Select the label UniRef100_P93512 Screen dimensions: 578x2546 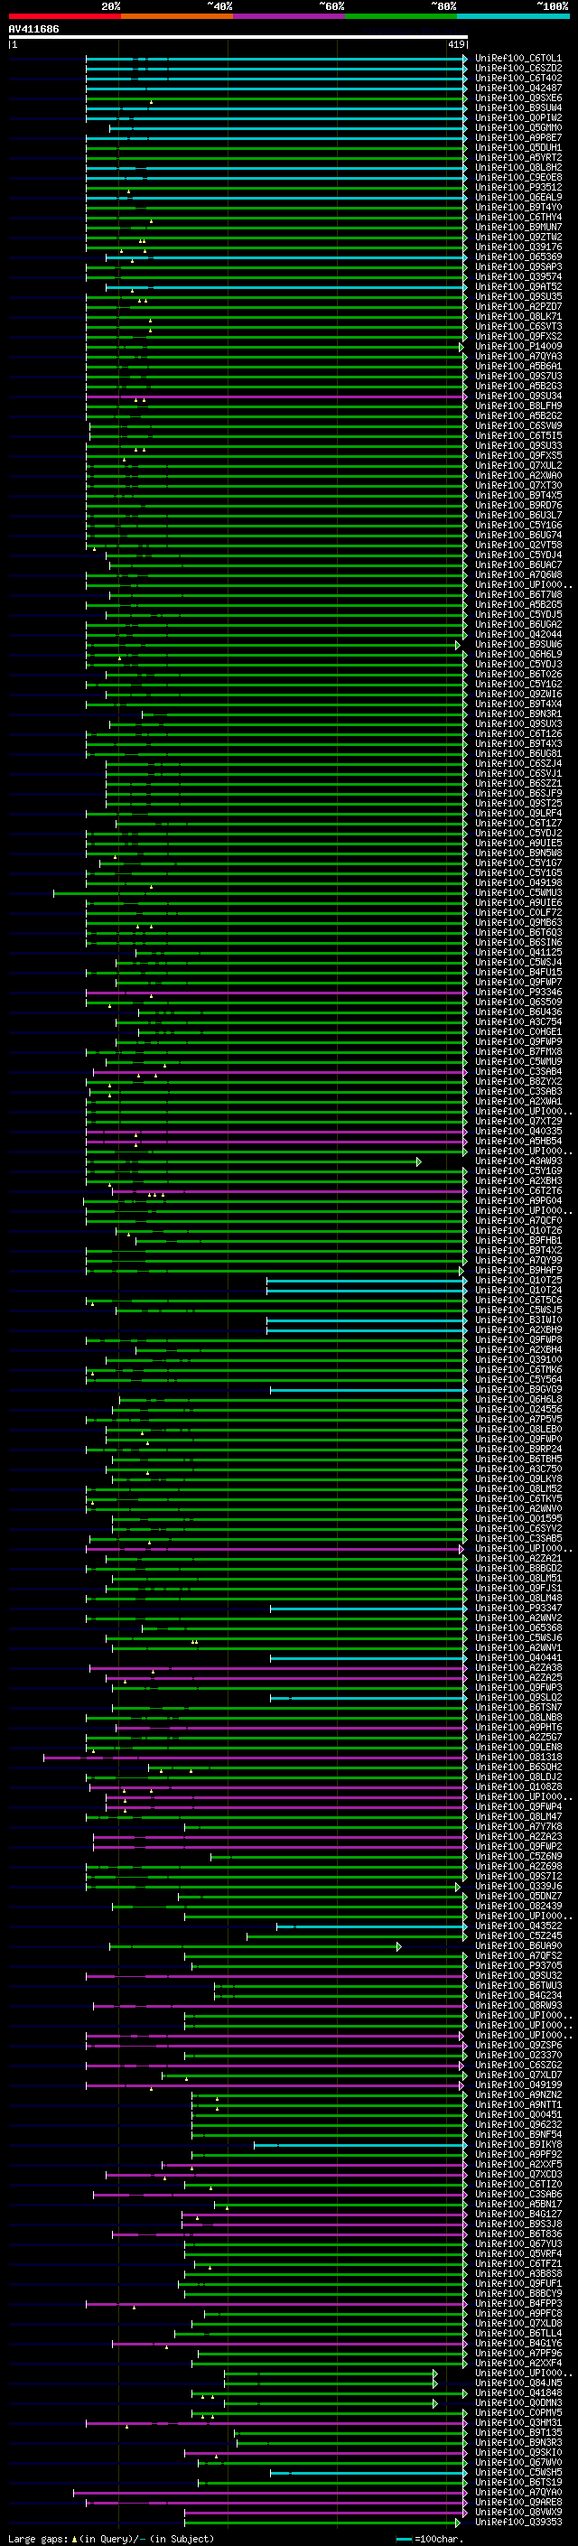point(517,188)
